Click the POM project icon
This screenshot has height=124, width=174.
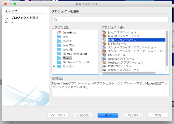(x=104, y=66)
